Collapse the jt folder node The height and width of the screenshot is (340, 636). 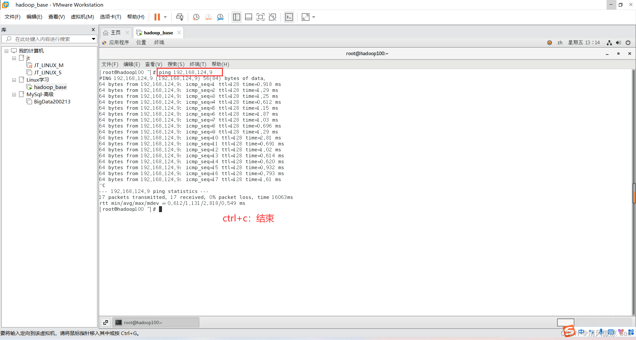pos(14,58)
